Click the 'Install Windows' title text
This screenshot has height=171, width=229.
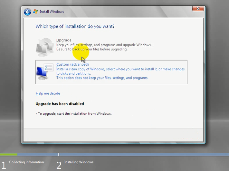coord(52,12)
